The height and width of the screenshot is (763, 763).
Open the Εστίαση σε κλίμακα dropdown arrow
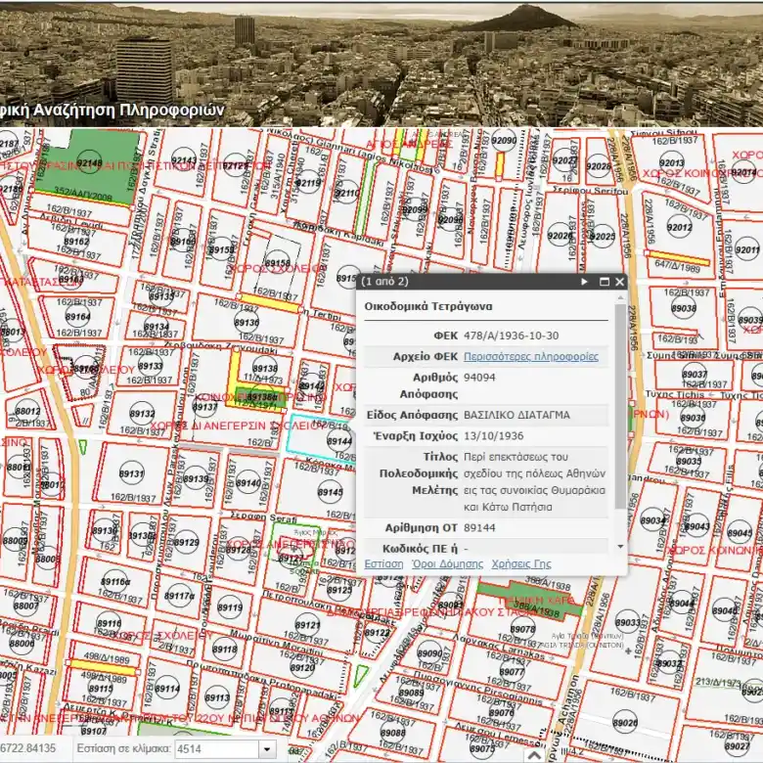[267, 749]
